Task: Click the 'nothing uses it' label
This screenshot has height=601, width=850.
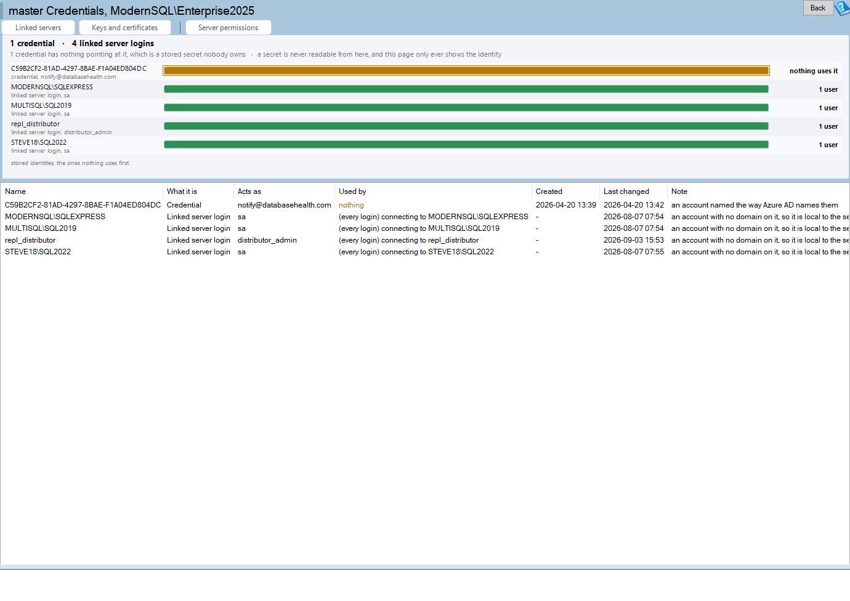Action: tap(814, 71)
